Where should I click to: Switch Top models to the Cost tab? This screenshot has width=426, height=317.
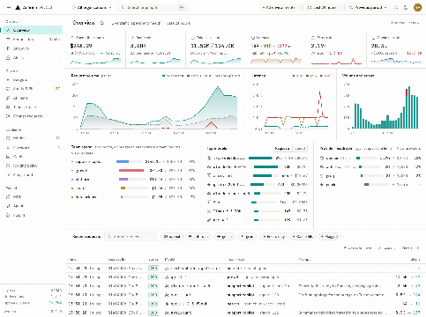(x=300, y=149)
